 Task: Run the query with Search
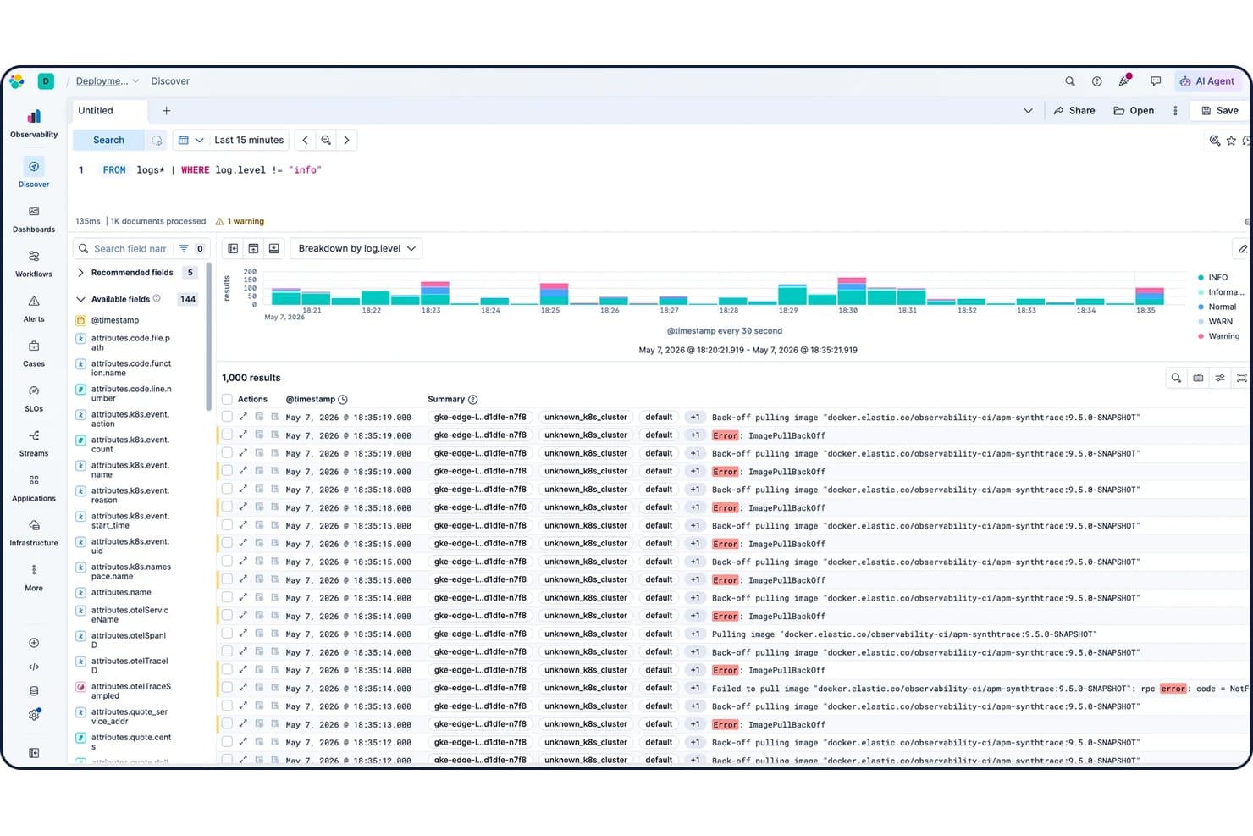[108, 140]
